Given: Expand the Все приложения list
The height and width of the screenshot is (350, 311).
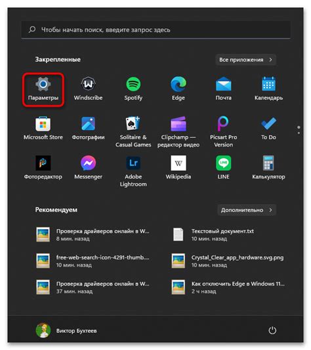Looking at the screenshot, I should coord(245,60).
